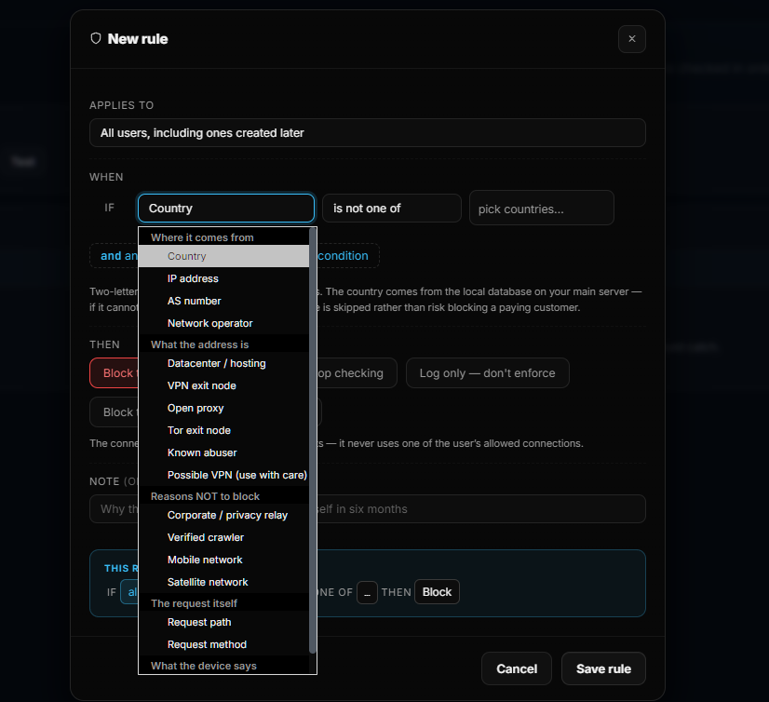This screenshot has width=769, height=702.
Task: Choose AS number from the list
Action: point(223,301)
